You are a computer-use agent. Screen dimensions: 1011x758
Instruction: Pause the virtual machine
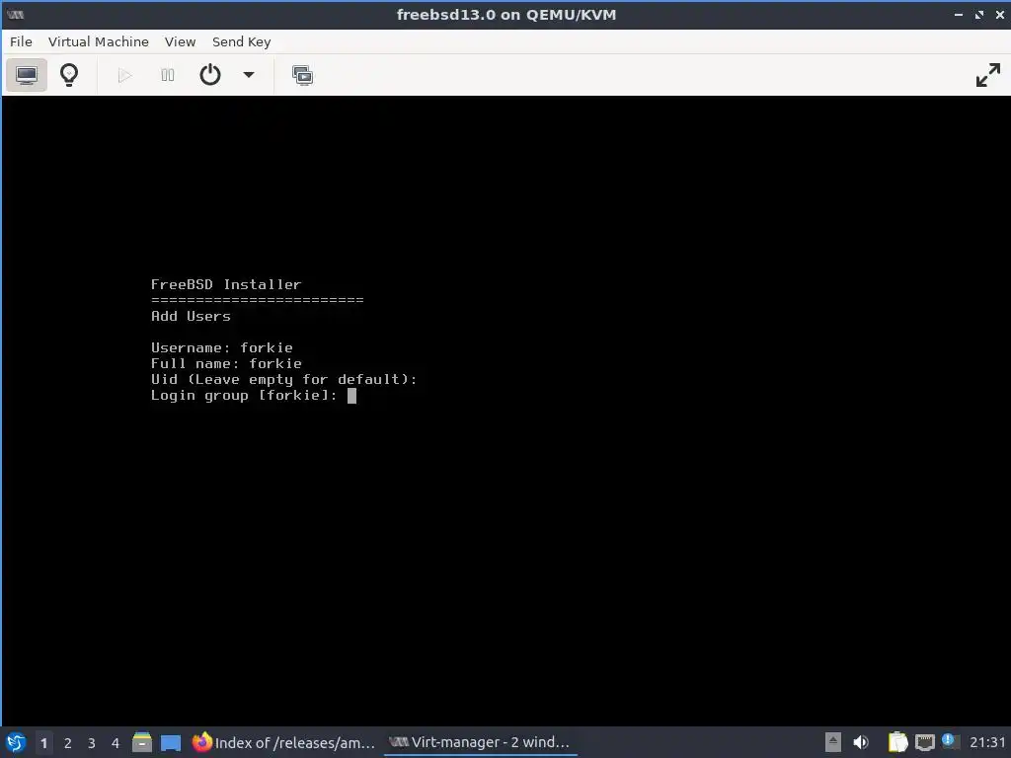click(168, 75)
